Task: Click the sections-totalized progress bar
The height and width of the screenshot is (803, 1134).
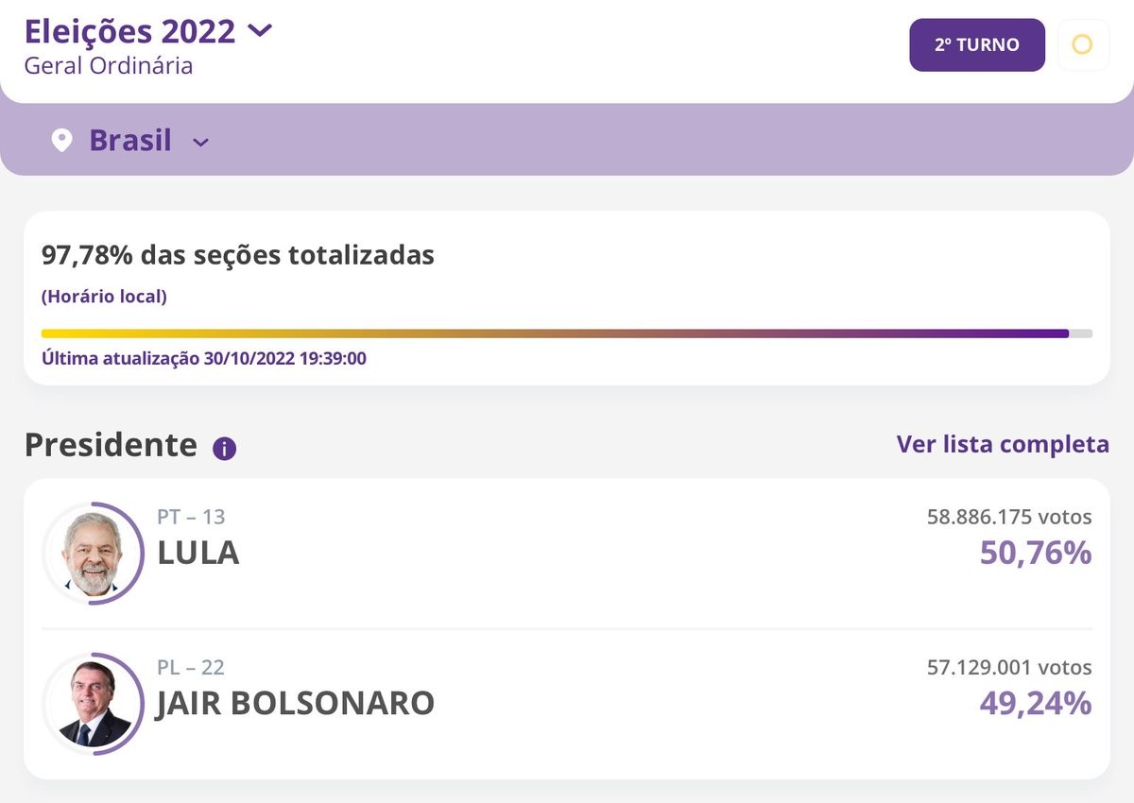Action: (x=567, y=333)
